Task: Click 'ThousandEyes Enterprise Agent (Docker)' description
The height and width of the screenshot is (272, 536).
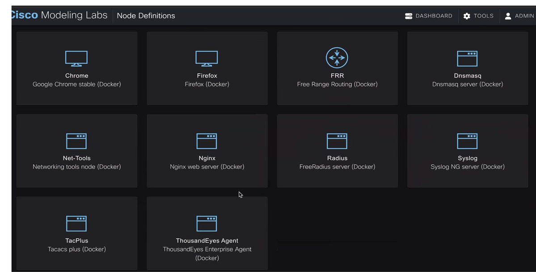Action: point(207,254)
